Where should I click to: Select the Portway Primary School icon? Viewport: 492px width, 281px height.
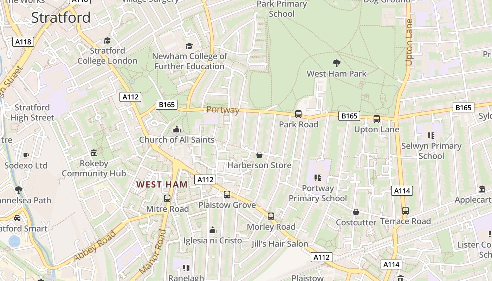(x=318, y=178)
